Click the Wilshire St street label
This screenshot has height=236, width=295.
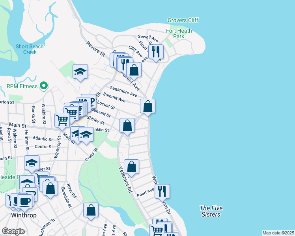[44, 114]
